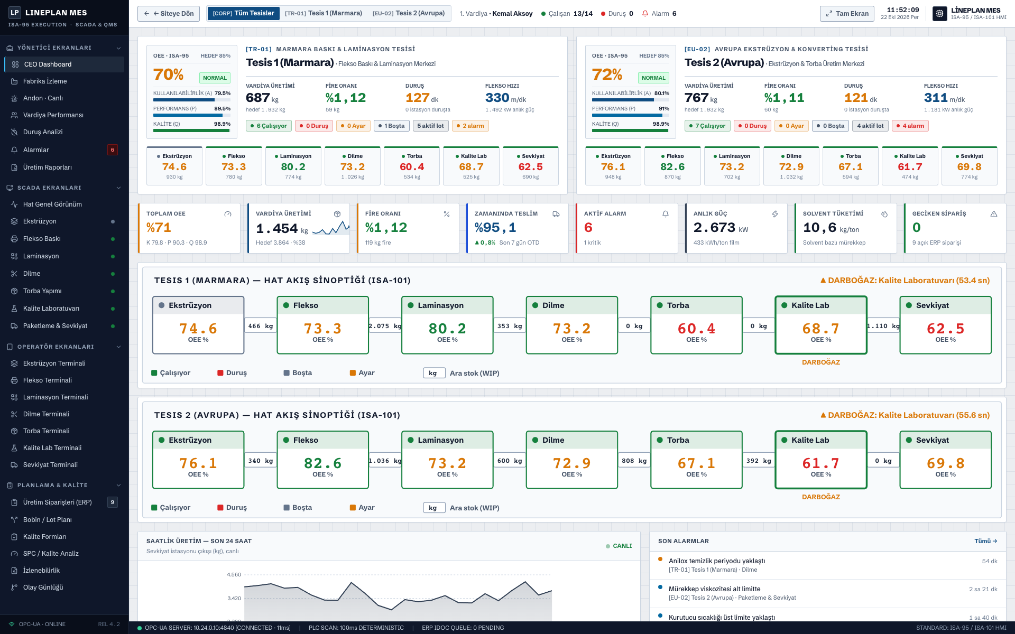Screen dimensions: 1015x634
Task: Collapse the SCADA Ekranları section
Action: pyautogui.click(x=118, y=188)
